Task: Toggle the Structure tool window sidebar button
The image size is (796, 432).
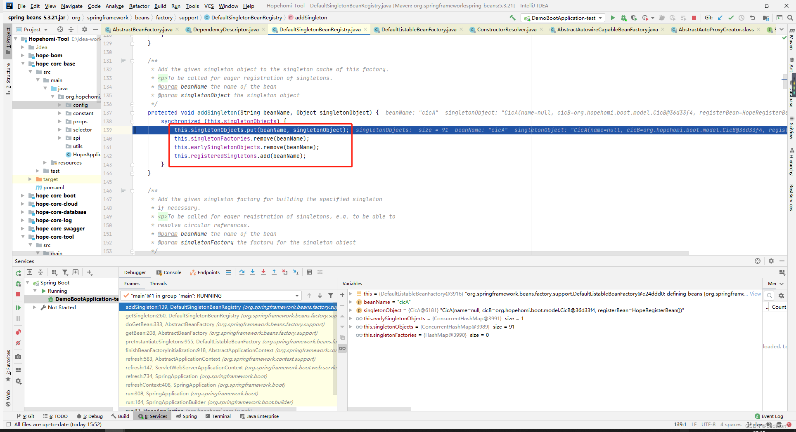Action: (8, 78)
